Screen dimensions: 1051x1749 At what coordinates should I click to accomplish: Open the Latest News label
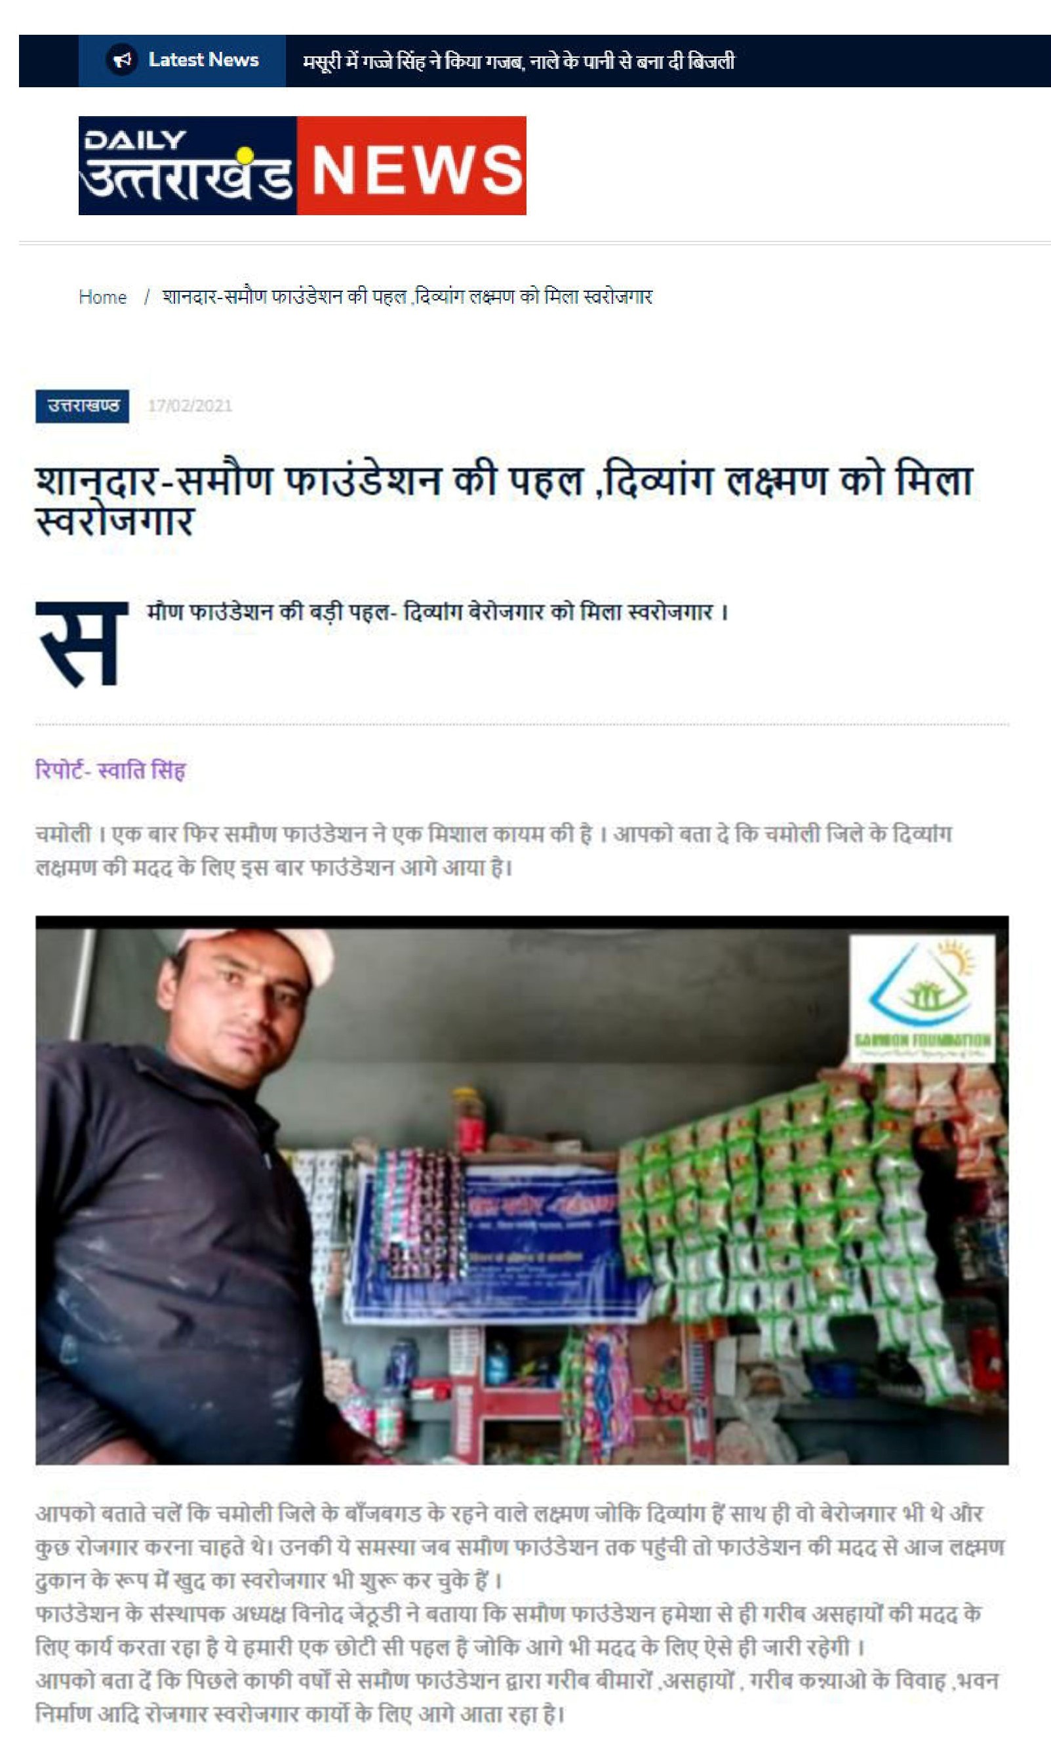(203, 60)
